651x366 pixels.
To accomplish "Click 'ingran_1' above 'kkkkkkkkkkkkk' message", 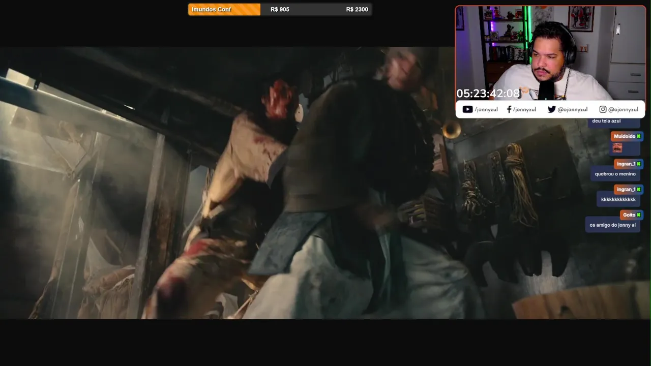I will [x=626, y=189].
